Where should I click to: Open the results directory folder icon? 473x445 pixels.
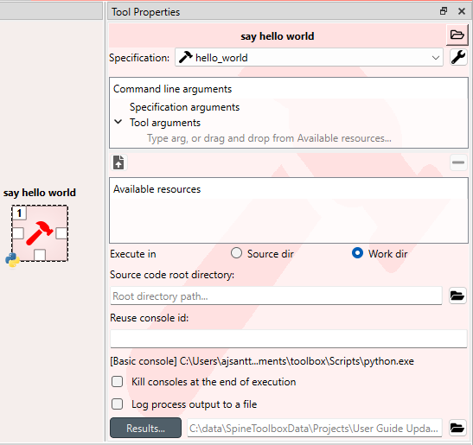click(x=457, y=428)
